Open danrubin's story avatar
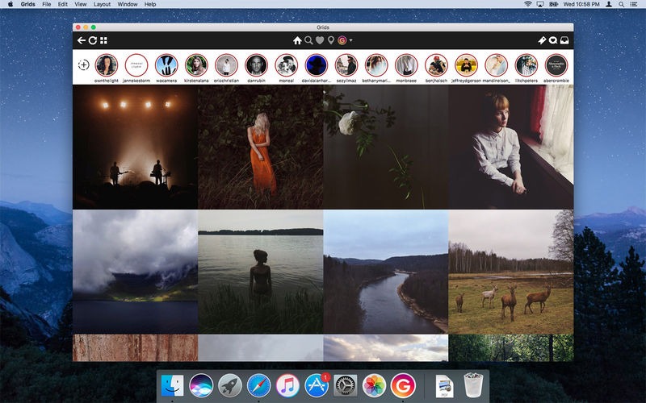Viewport: 646px width, 403px height. click(x=256, y=65)
